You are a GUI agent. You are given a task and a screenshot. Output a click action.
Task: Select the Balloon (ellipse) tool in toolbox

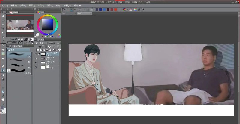click(3, 99)
